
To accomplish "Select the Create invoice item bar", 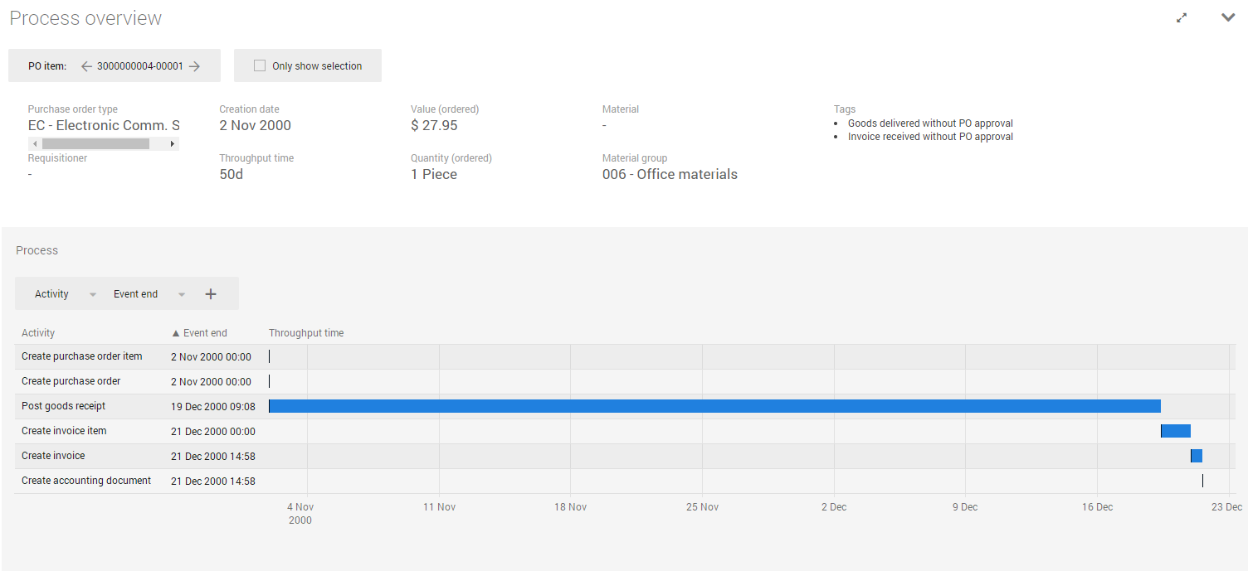I will (1175, 431).
